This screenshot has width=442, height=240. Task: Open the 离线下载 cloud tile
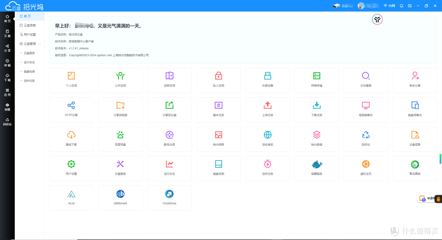[x=71, y=139]
